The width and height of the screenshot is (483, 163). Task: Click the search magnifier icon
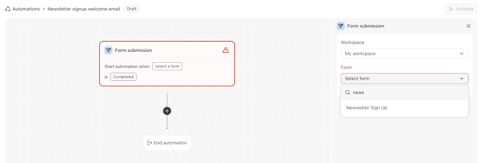point(348,92)
